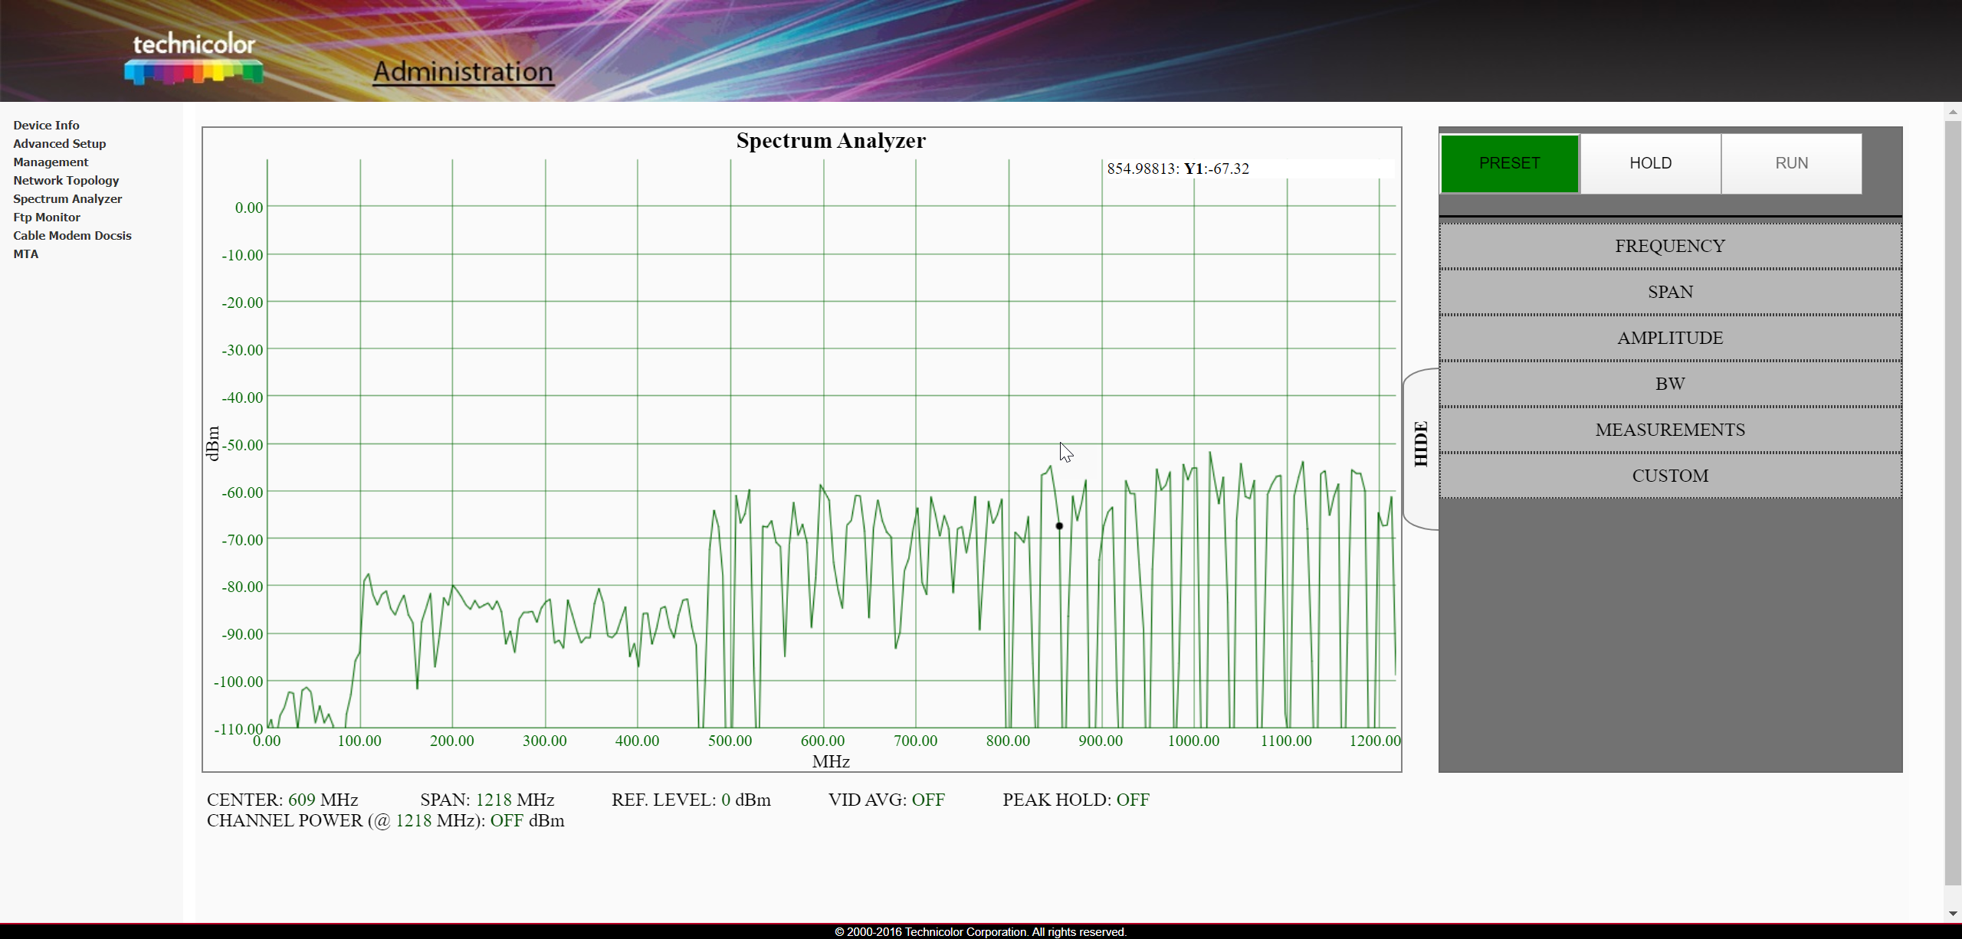Viewport: 1962px width, 939px height.
Task: Click the technicolor logo
Action: 194,58
